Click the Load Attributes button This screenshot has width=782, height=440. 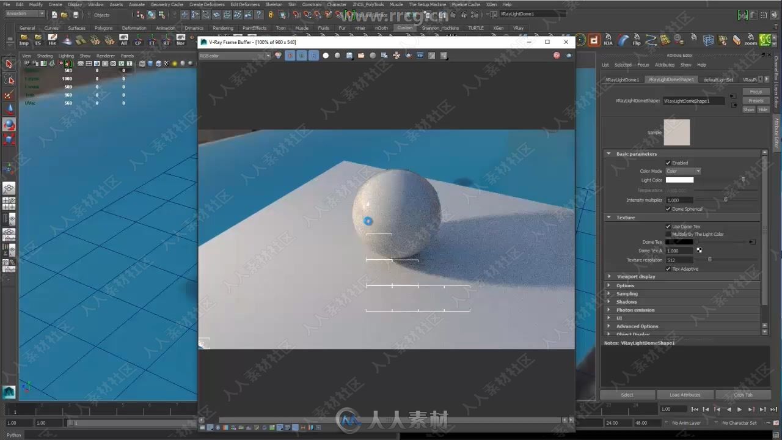pos(685,395)
